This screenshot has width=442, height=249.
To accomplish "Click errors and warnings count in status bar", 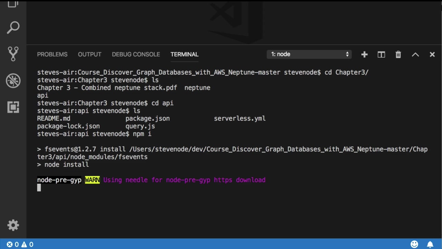I will point(20,244).
